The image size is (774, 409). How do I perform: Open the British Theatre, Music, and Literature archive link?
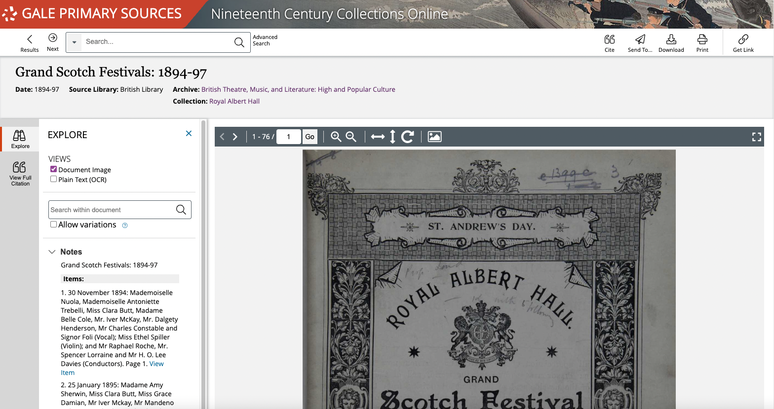(298, 89)
